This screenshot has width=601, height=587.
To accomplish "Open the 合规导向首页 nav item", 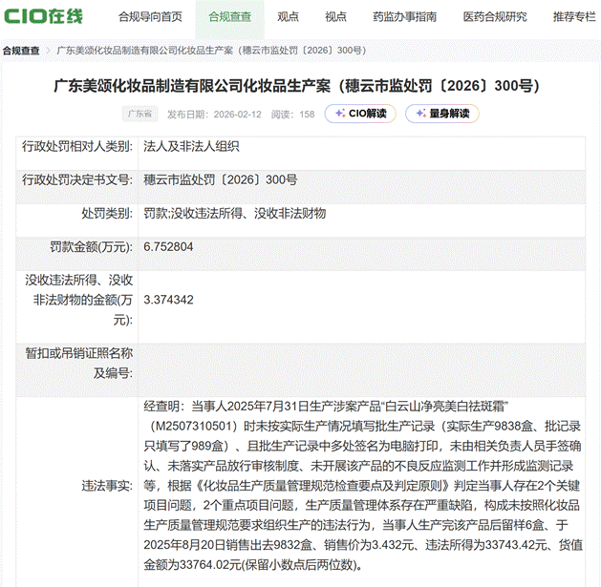I will (150, 17).
